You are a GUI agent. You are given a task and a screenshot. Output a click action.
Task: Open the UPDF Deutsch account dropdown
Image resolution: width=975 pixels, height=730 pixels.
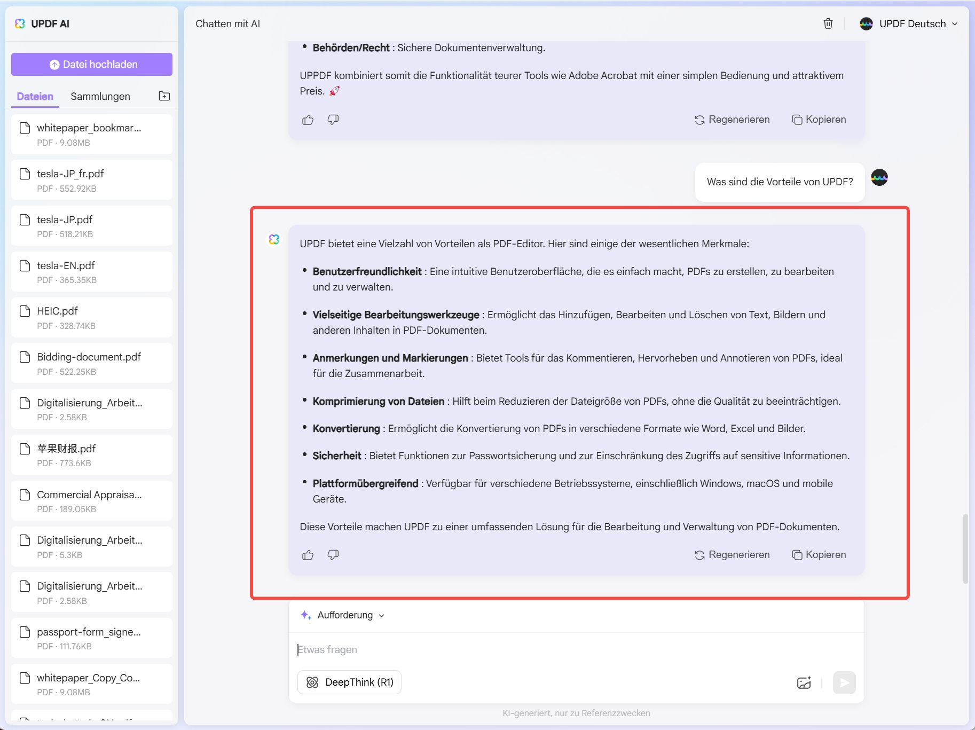point(908,23)
